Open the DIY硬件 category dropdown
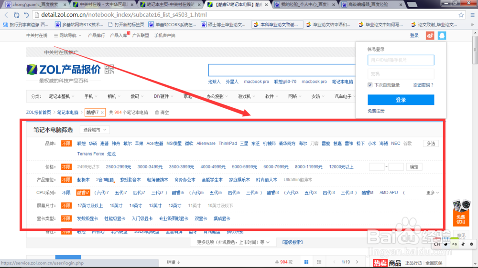The height and width of the screenshot is (268, 478). click(163, 96)
